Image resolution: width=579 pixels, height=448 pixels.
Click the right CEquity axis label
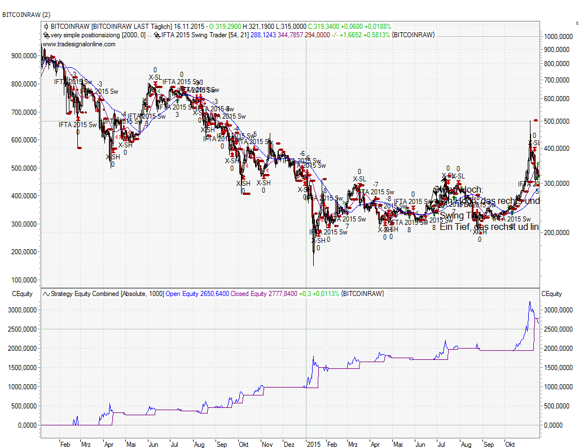pos(551,294)
